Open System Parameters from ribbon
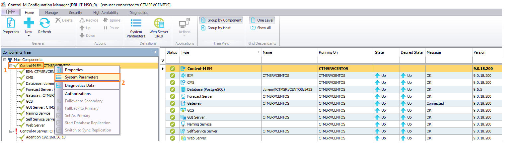This screenshot has width=525, height=155. click(x=136, y=28)
